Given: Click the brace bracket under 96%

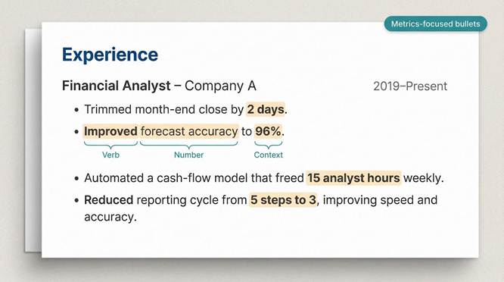Looking at the screenshot, I should coord(269,145).
